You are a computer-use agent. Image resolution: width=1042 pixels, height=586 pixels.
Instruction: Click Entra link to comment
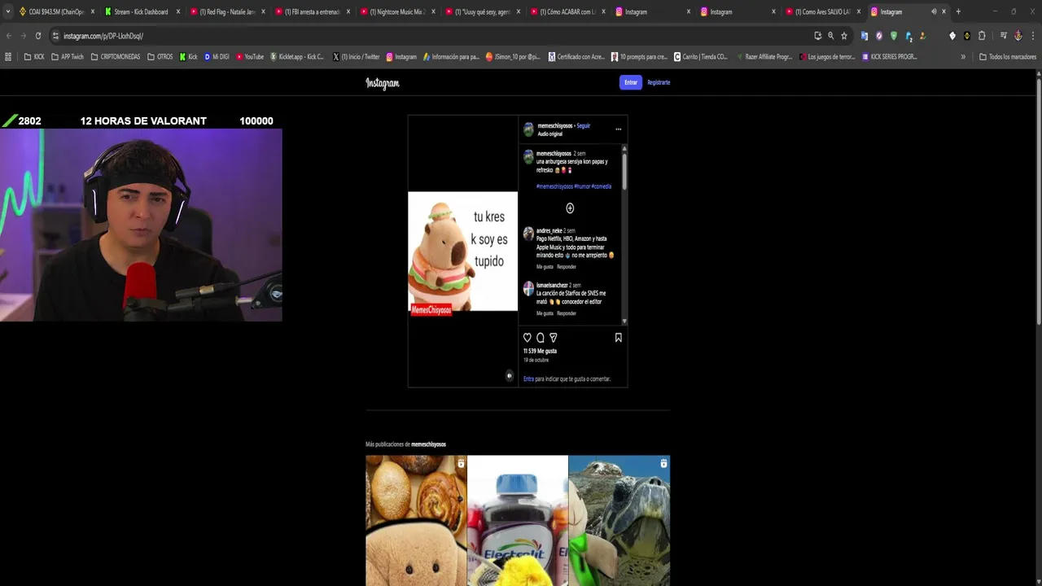coord(528,378)
